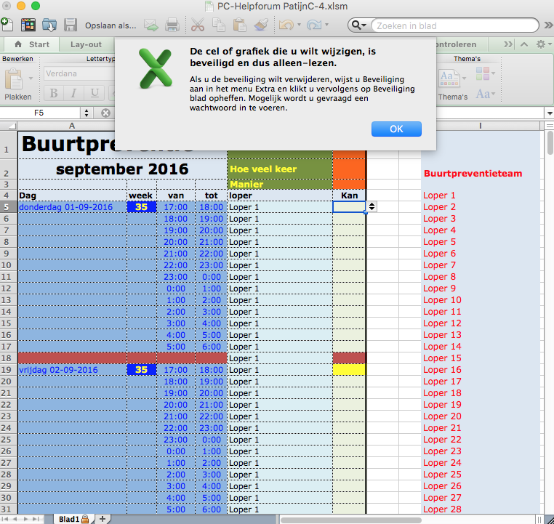Click the undo arrow icon
554x524 pixels.
[286, 25]
